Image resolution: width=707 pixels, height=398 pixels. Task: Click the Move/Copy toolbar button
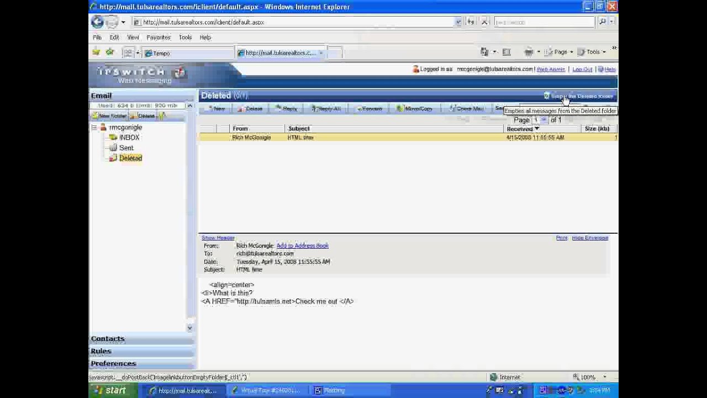[415, 108]
